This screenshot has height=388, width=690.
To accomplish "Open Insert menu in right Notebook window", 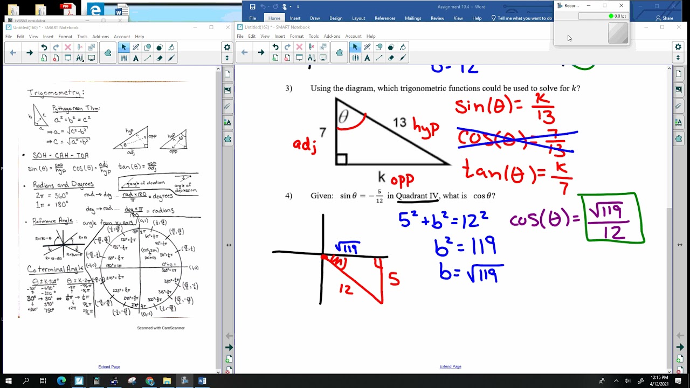I will coord(280,36).
